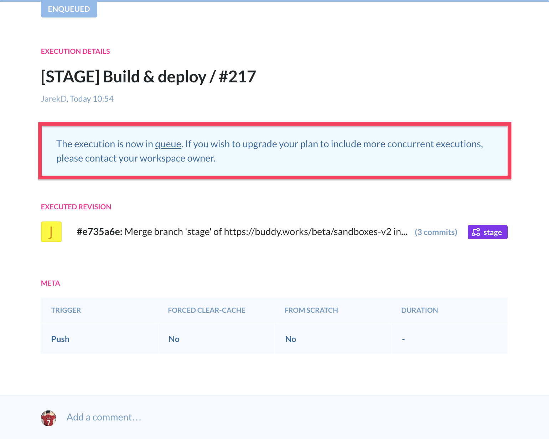Click the ENQUEUED status badge
This screenshot has height=439, width=549.
pyautogui.click(x=69, y=9)
